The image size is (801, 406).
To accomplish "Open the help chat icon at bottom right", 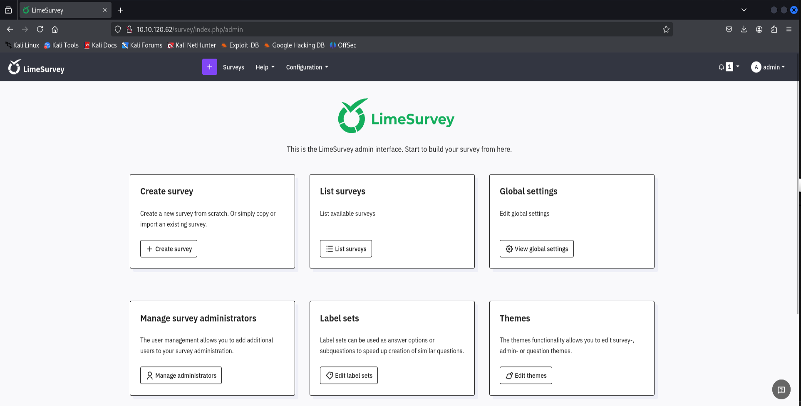I will 781,390.
